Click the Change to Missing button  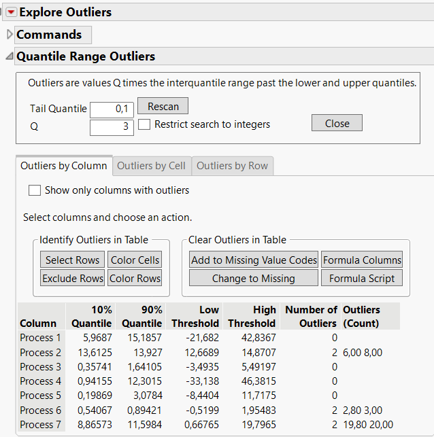coord(254,278)
